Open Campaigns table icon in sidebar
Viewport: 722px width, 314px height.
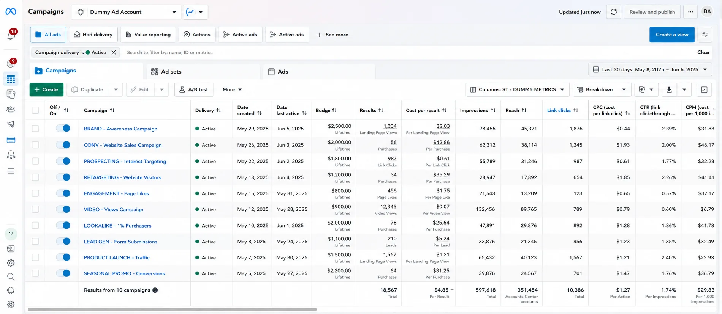click(x=11, y=79)
